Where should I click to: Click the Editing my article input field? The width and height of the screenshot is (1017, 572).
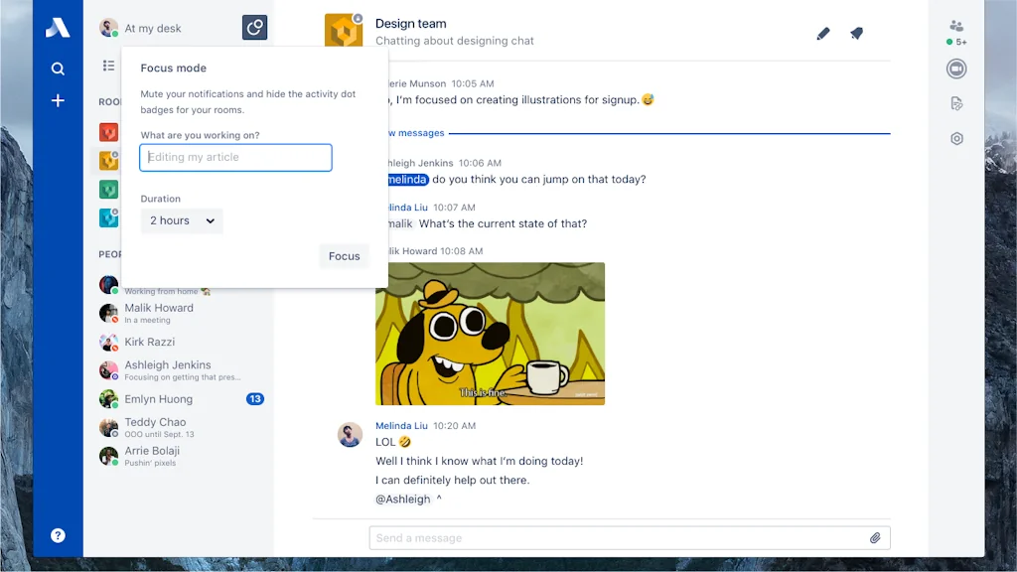click(x=235, y=157)
